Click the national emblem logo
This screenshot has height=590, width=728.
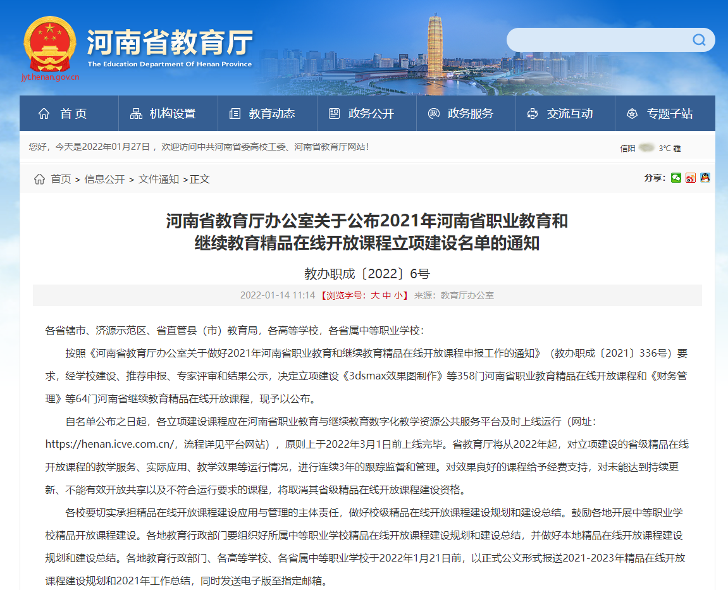click(x=50, y=44)
